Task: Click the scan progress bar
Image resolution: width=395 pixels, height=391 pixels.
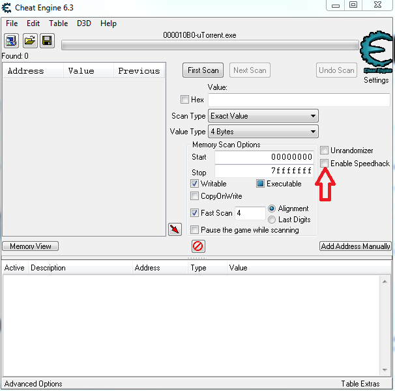Action: 210,46
